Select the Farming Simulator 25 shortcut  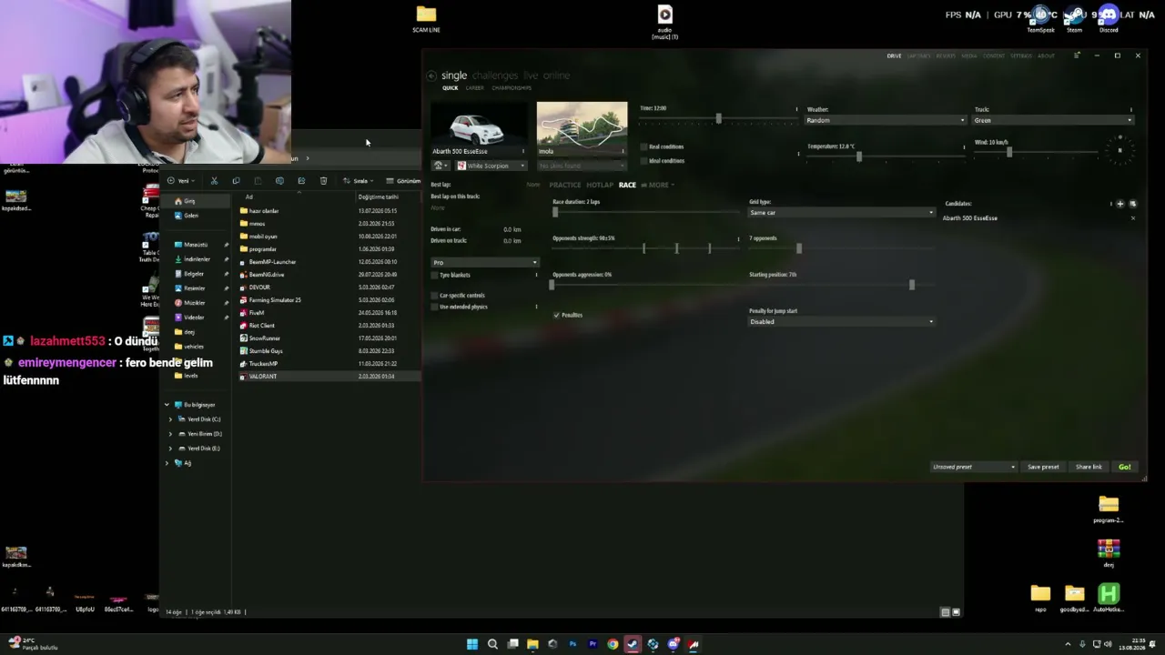(x=275, y=300)
